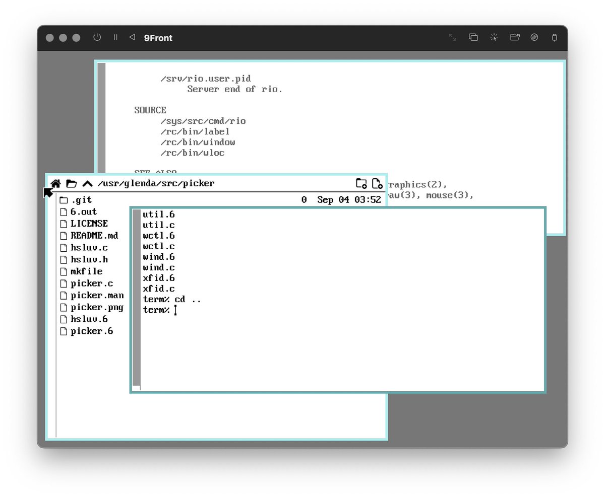Click file icon next to README.md

(x=64, y=236)
